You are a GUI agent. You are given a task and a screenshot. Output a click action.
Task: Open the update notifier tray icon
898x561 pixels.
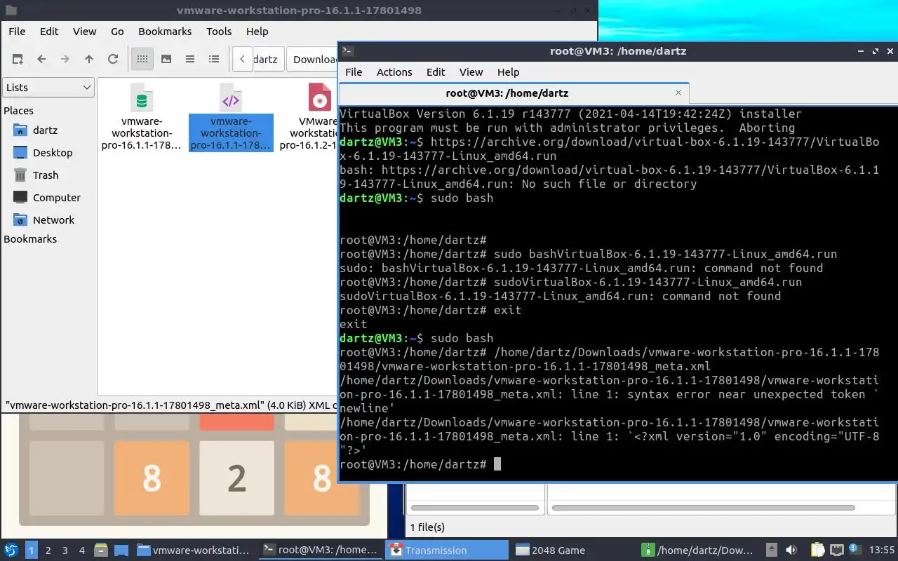click(x=855, y=550)
